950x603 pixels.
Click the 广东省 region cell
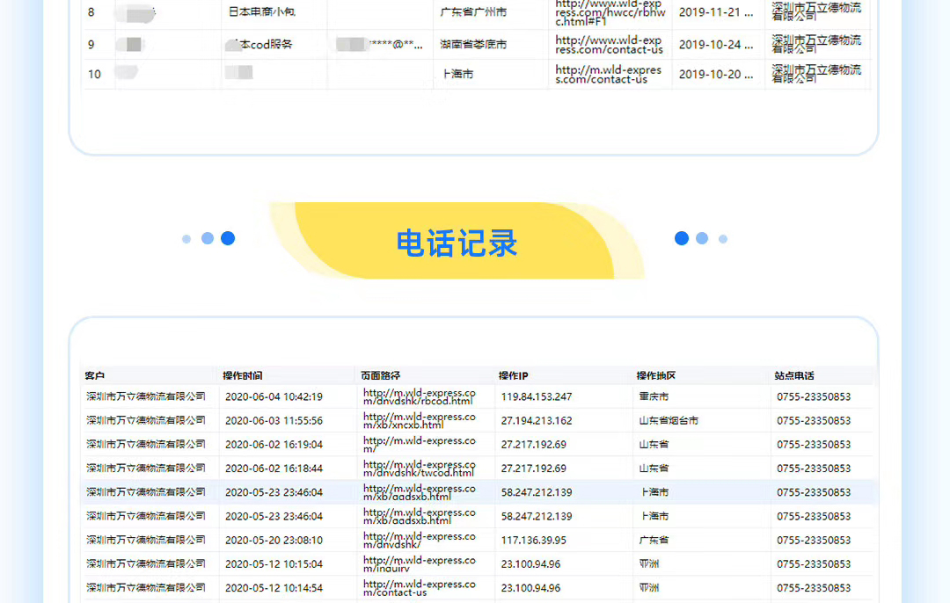pyautogui.click(x=654, y=540)
